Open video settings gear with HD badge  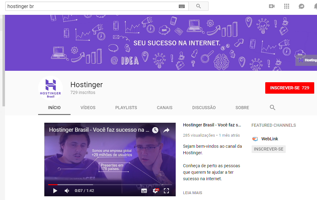click(x=156, y=191)
